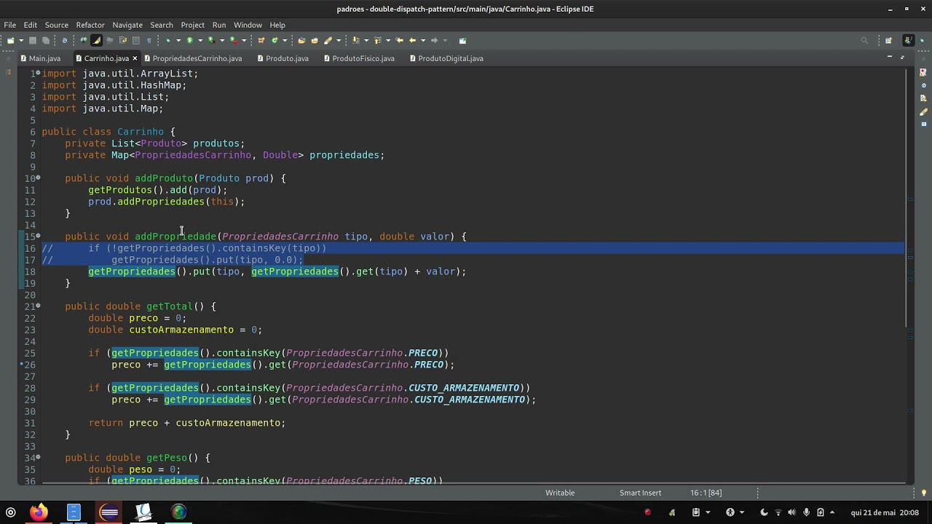Click the green Run toolbar button
This screenshot has height=524, width=932.
(189, 41)
